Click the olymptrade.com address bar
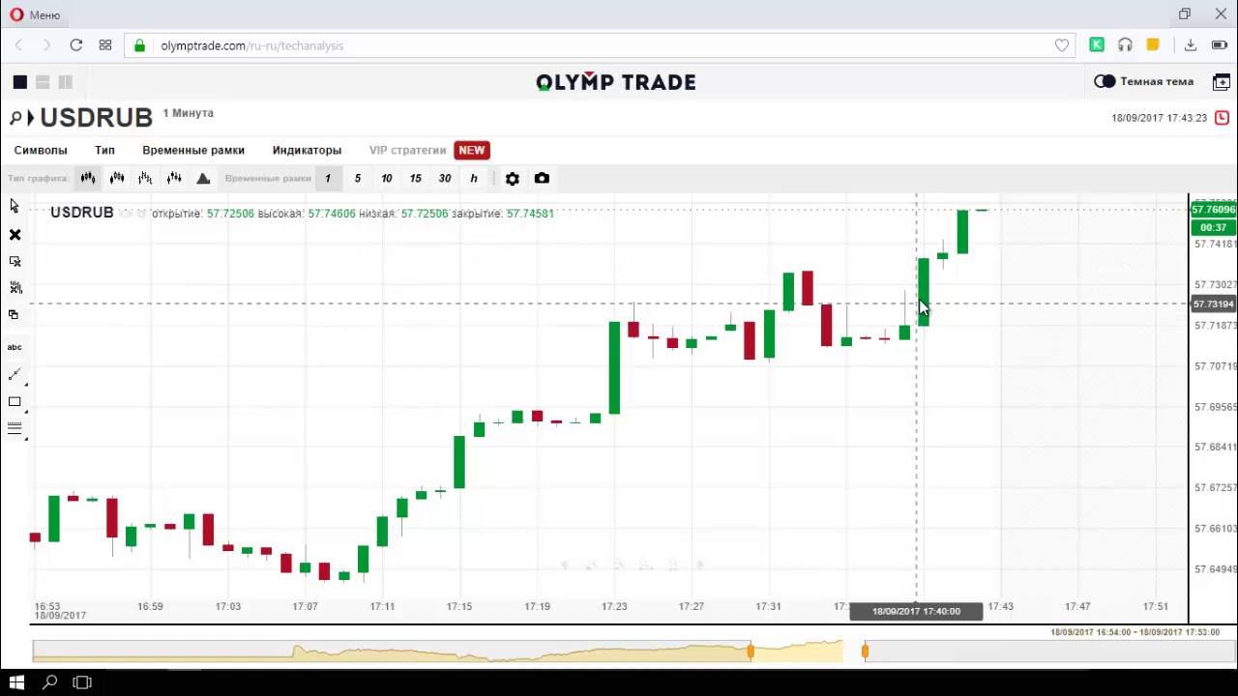Screen dimensions: 1238x696 pyautogui.click(x=600, y=45)
